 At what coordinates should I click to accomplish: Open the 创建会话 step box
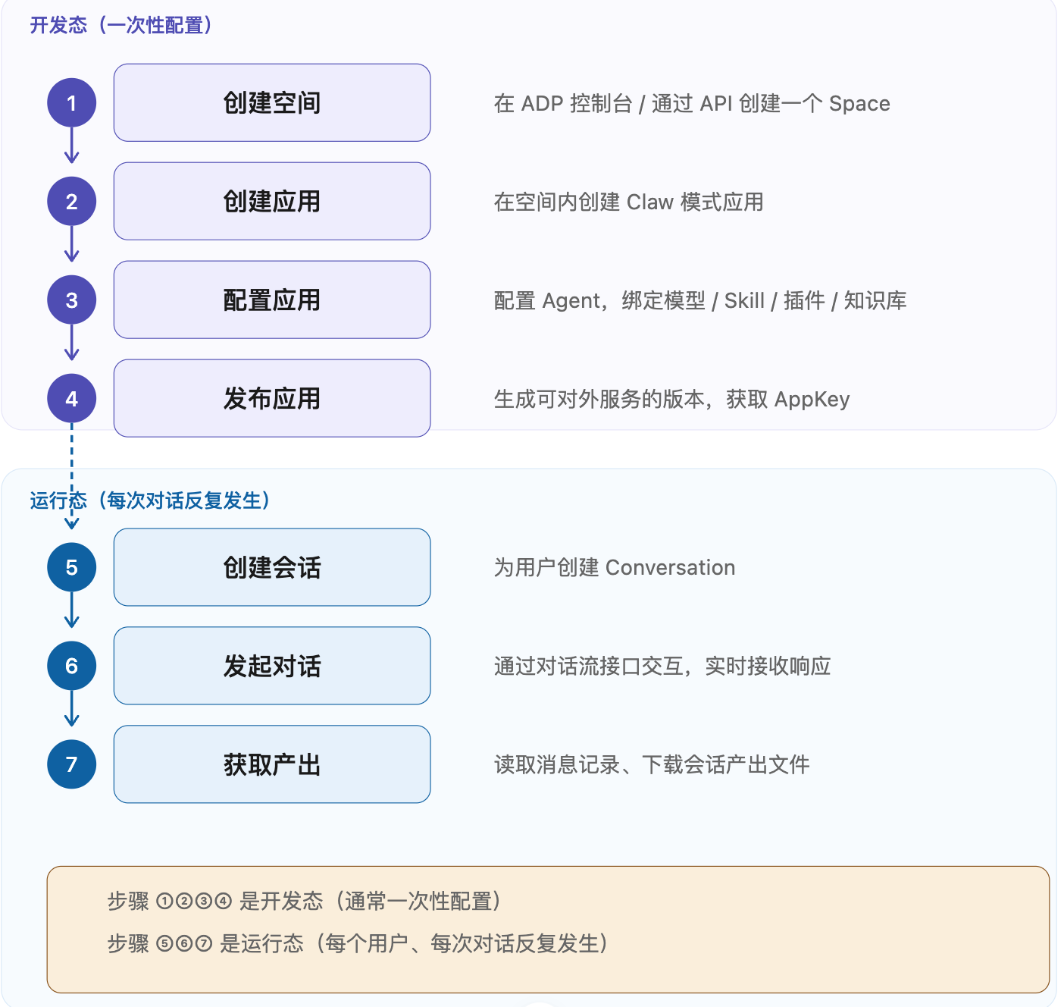pyautogui.click(x=272, y=567)
